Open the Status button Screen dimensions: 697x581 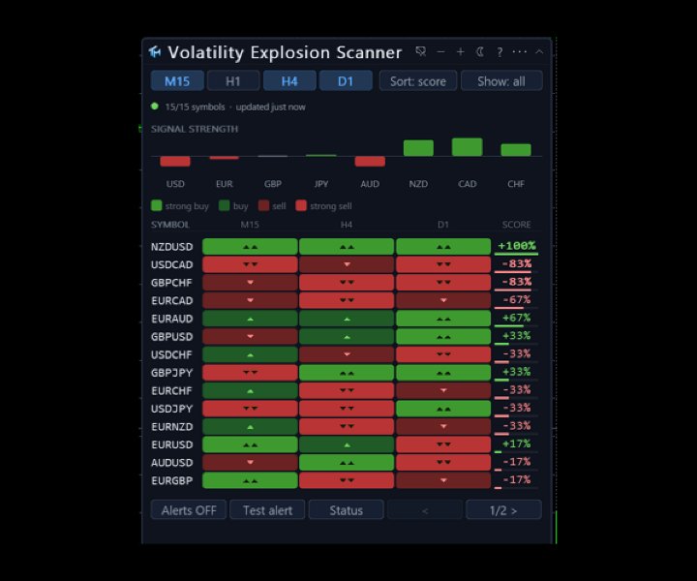pos(347,510)
